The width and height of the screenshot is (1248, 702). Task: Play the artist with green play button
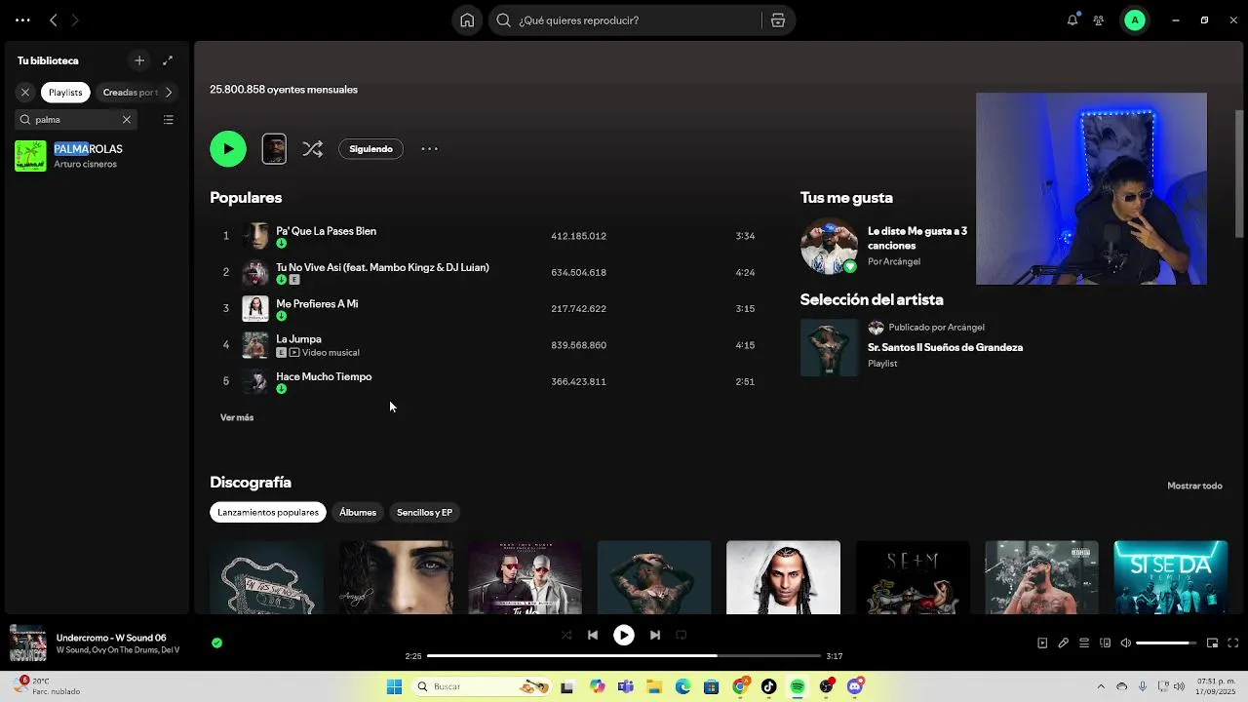228,149
